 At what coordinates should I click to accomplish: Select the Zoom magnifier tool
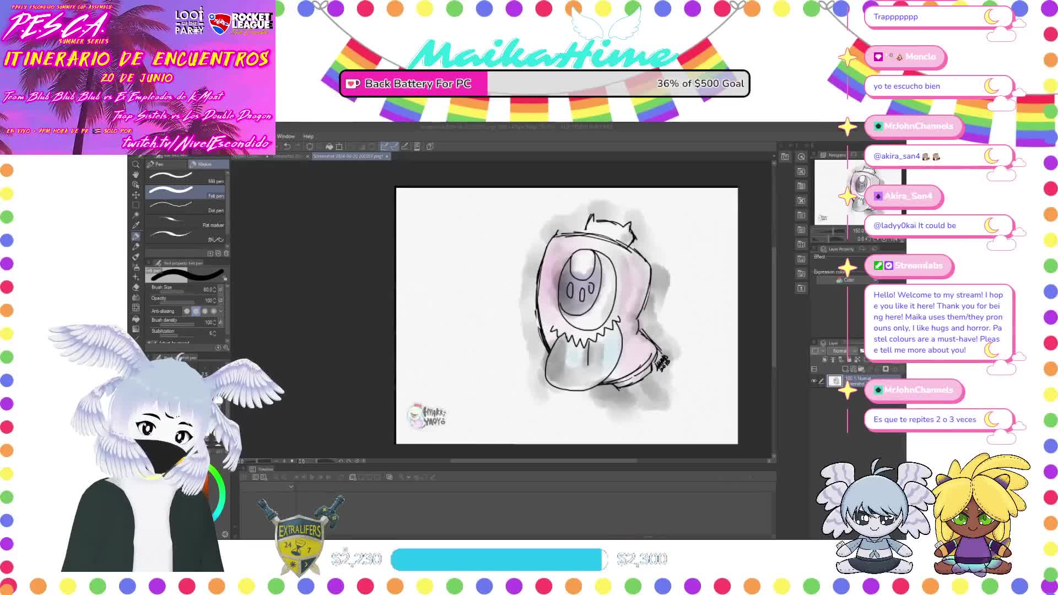pyautogui.click(x=136, y=164)
